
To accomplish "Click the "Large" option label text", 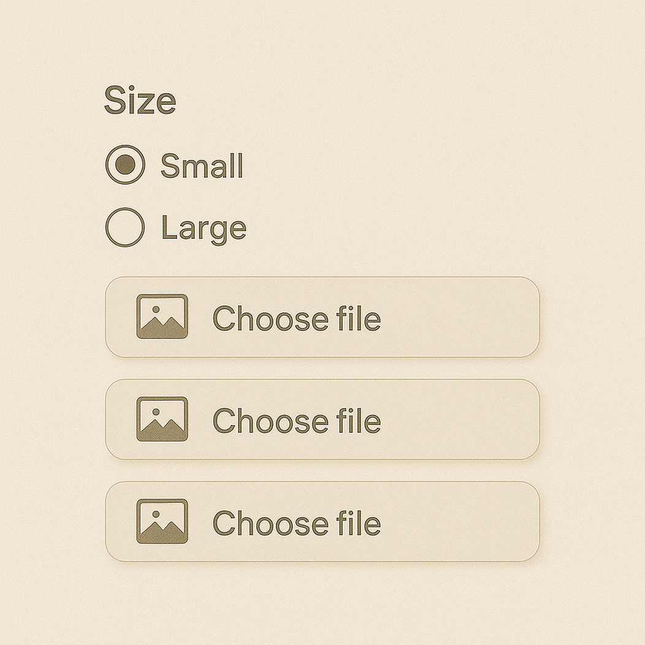I will point(204,228).
